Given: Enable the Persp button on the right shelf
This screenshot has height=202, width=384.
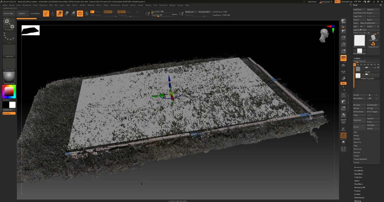Looking at the screenshot, I should pos(343,57).
